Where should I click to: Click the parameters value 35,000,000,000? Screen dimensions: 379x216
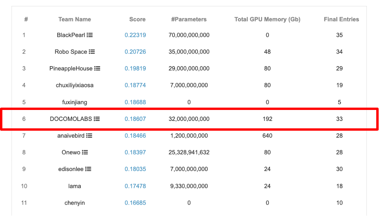click(189, 52)
